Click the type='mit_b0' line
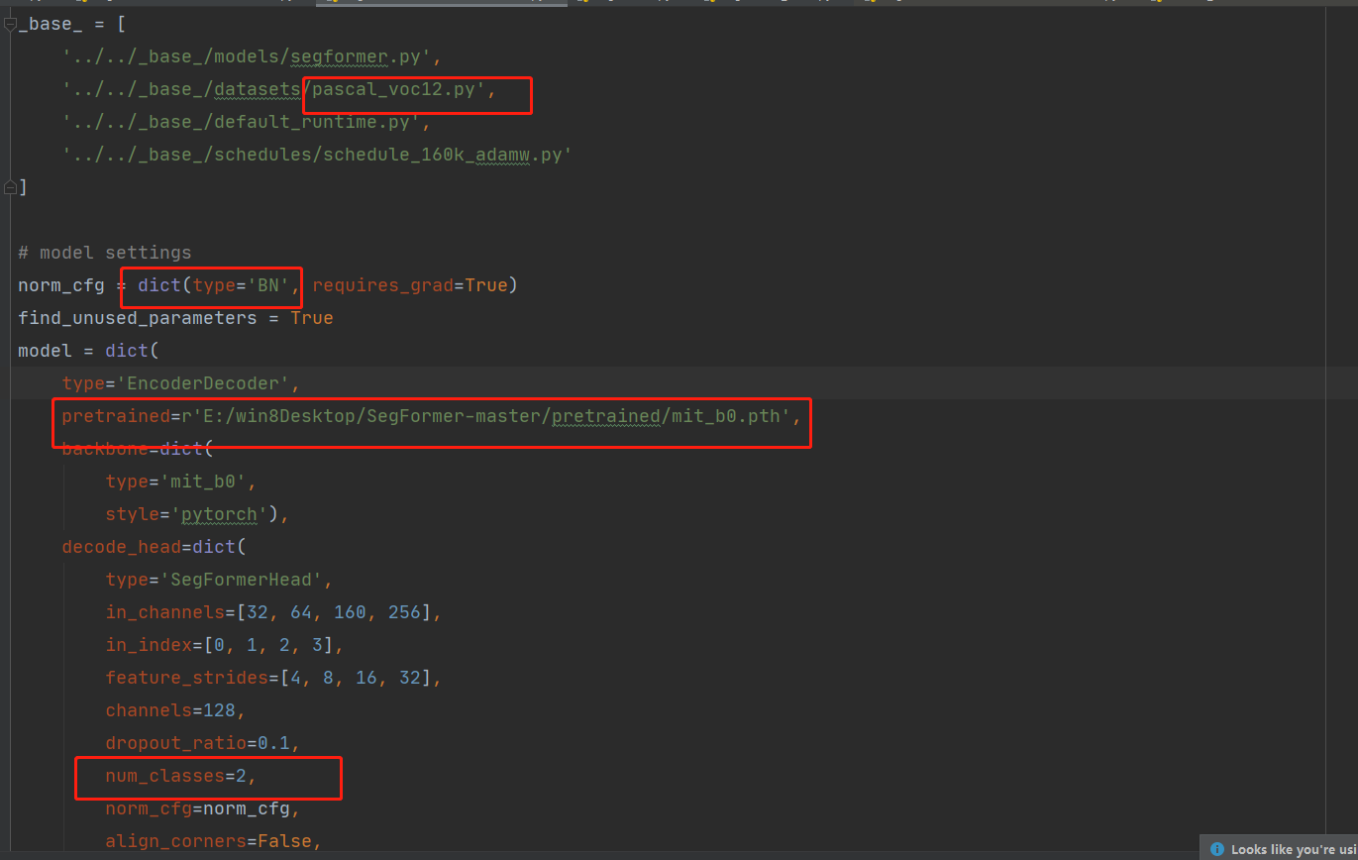The width and height of the screenshot is (1358, 860). [x=181, y=482]
